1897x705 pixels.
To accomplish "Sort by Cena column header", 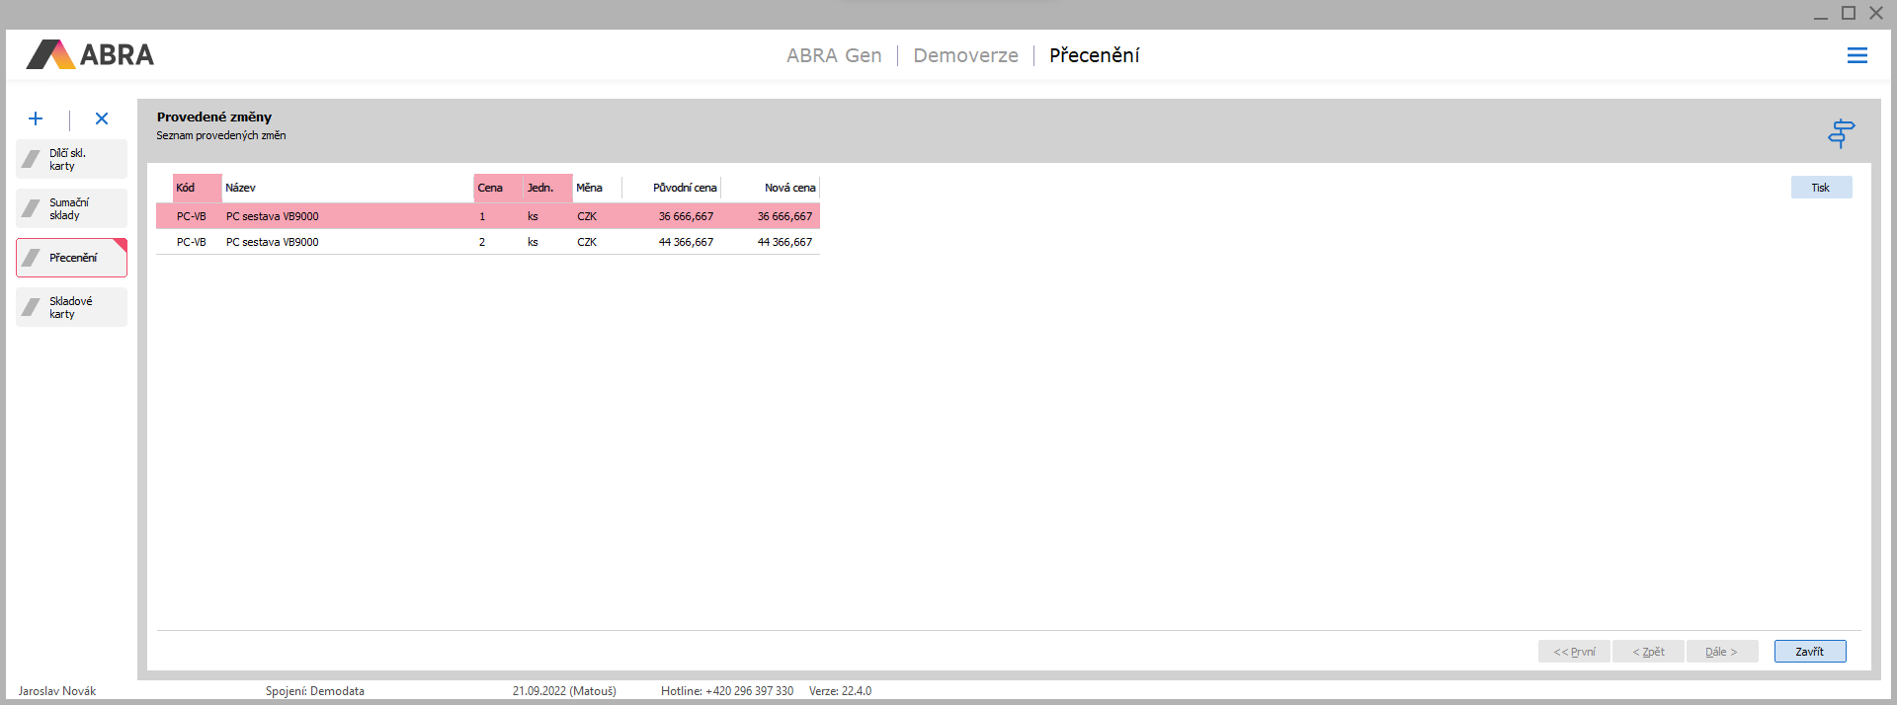I will click(497, 188).
